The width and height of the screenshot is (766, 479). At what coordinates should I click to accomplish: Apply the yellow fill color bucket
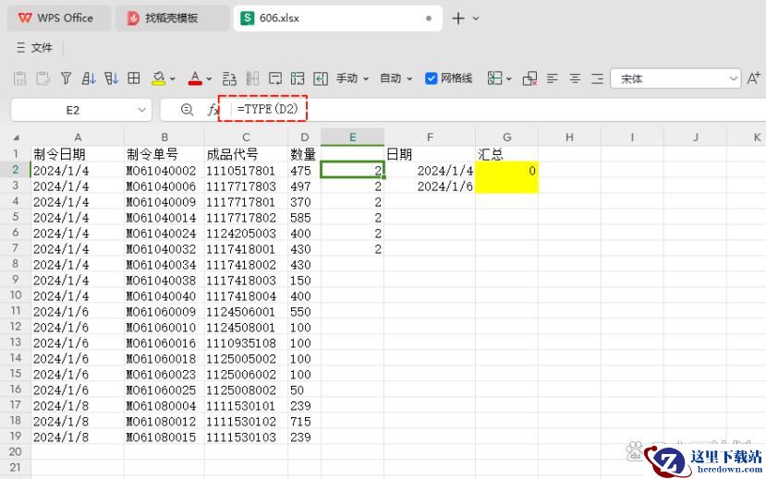tap(158, 78)
